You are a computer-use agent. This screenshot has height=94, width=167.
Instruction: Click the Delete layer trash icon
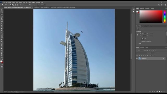tap(164, 91)
